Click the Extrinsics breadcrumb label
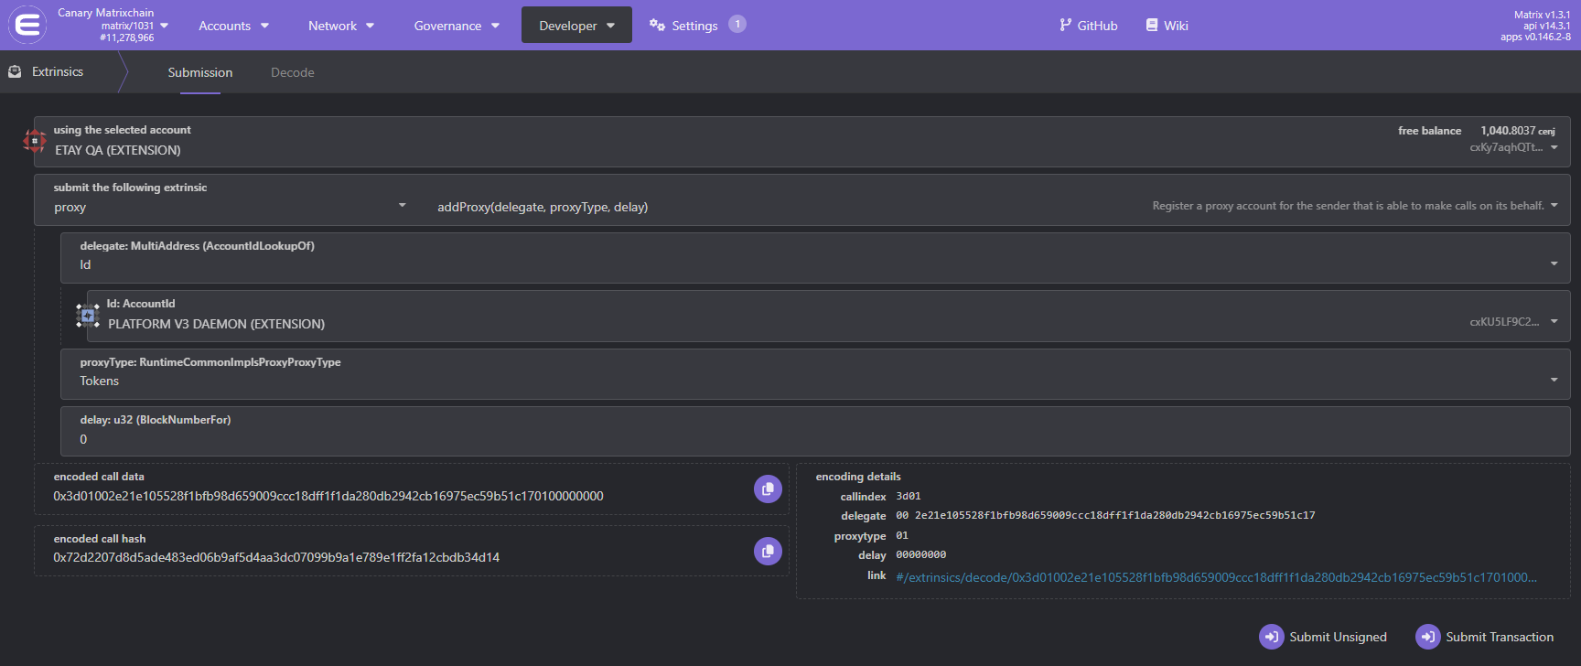This screenshot has height=666, width=1581. coord(58,71)
